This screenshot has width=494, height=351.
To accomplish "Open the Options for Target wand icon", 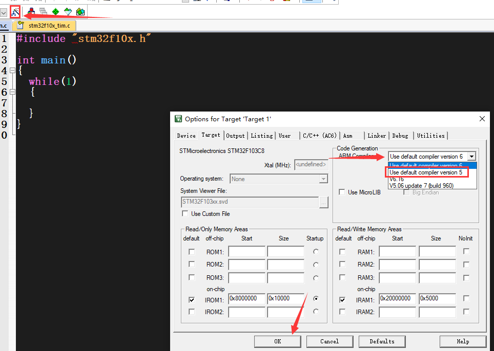I will 15,11.
